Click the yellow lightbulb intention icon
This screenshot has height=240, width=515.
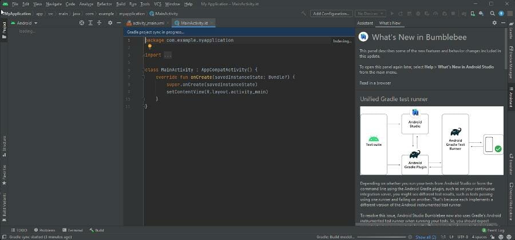(150, 46)
